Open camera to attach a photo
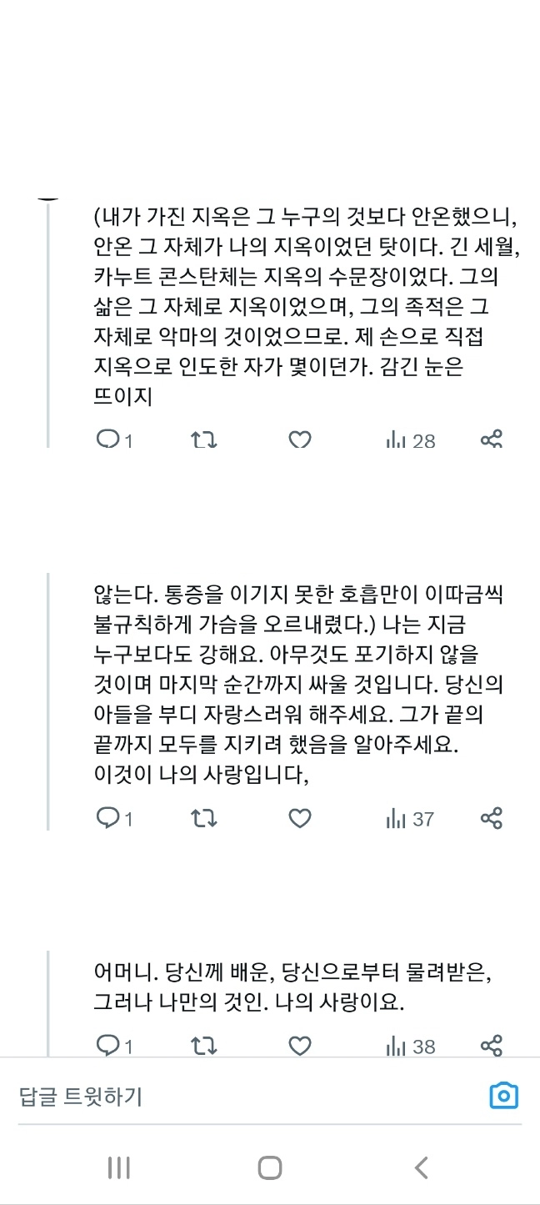The width and height of the screenshot is (540, 1205). pos(503,1095)
